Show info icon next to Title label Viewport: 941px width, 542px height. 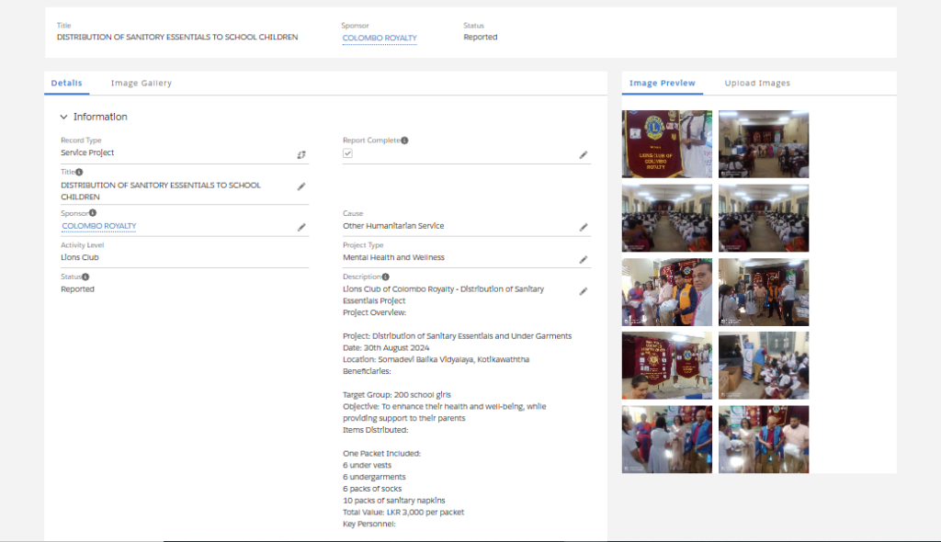[x=79, y=173]
